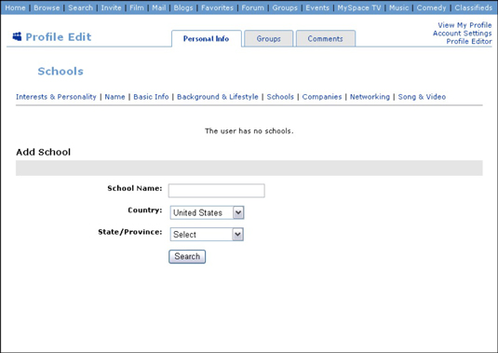The width and height of the screenshot is (498, 353).
Task: Go to Comedy in the navigation bar
Action: tap(431, 7)
